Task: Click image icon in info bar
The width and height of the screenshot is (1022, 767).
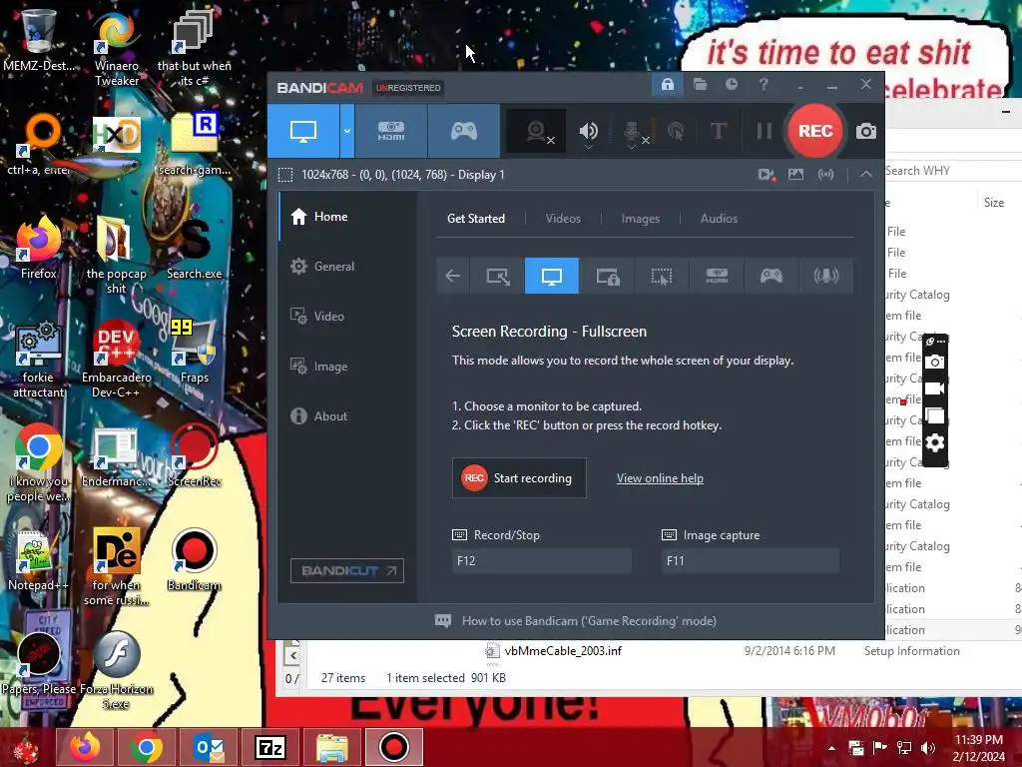Action: 795,174
